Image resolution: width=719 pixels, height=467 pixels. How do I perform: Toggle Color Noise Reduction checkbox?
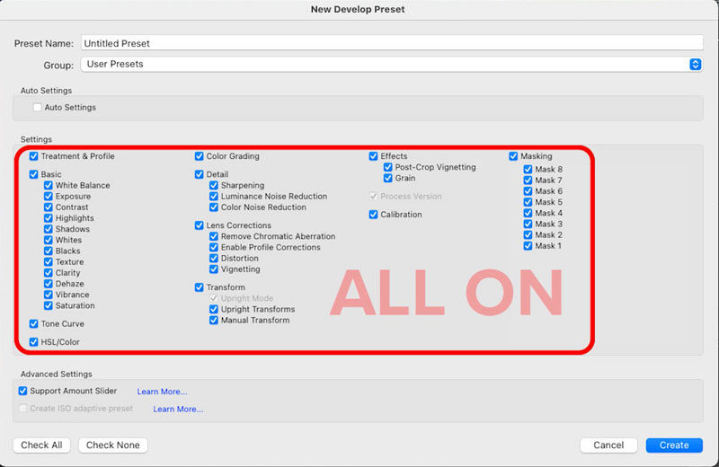coord(214,207)
